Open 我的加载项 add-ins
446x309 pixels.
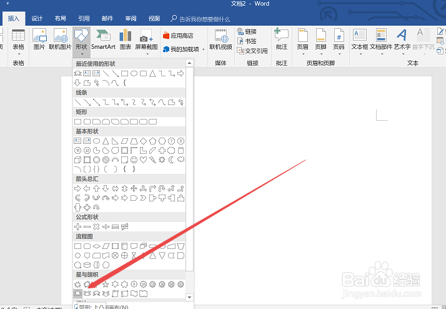[181, 49]
